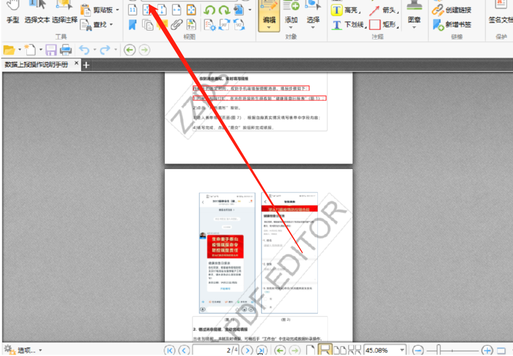513x356 pixels.
Task: Switch to two pages layout
Action: click(340, 350)
